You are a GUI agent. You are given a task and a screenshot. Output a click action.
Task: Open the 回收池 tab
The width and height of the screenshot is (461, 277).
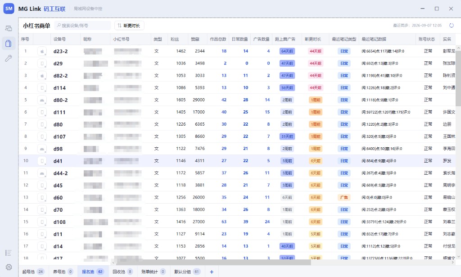[x=122, y=272]
